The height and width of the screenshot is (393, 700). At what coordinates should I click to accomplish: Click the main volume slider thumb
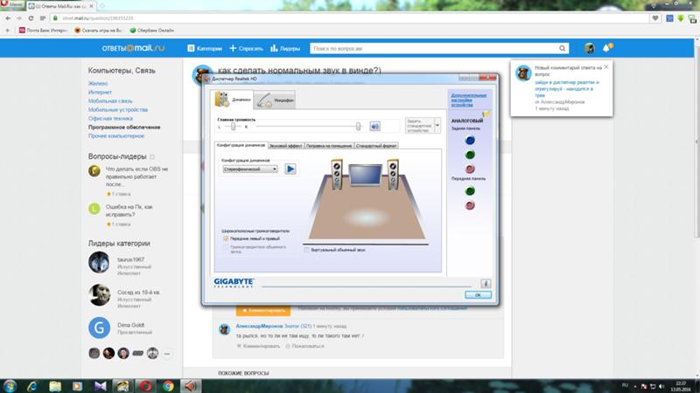(x=358, y=127)
